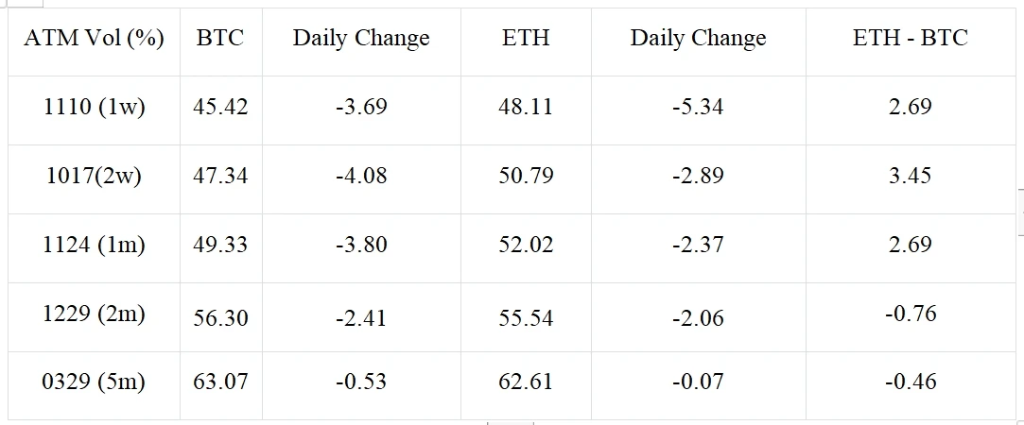
Task: Click the ATM Vol (%) header cell
Action: point(95,38)
